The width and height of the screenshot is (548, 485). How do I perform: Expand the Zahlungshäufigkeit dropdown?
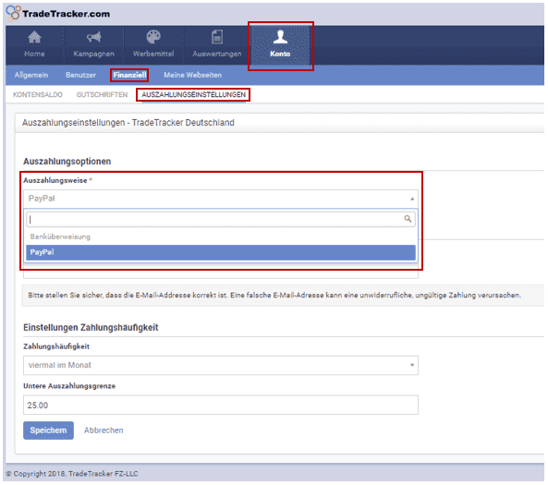[221, 365]
